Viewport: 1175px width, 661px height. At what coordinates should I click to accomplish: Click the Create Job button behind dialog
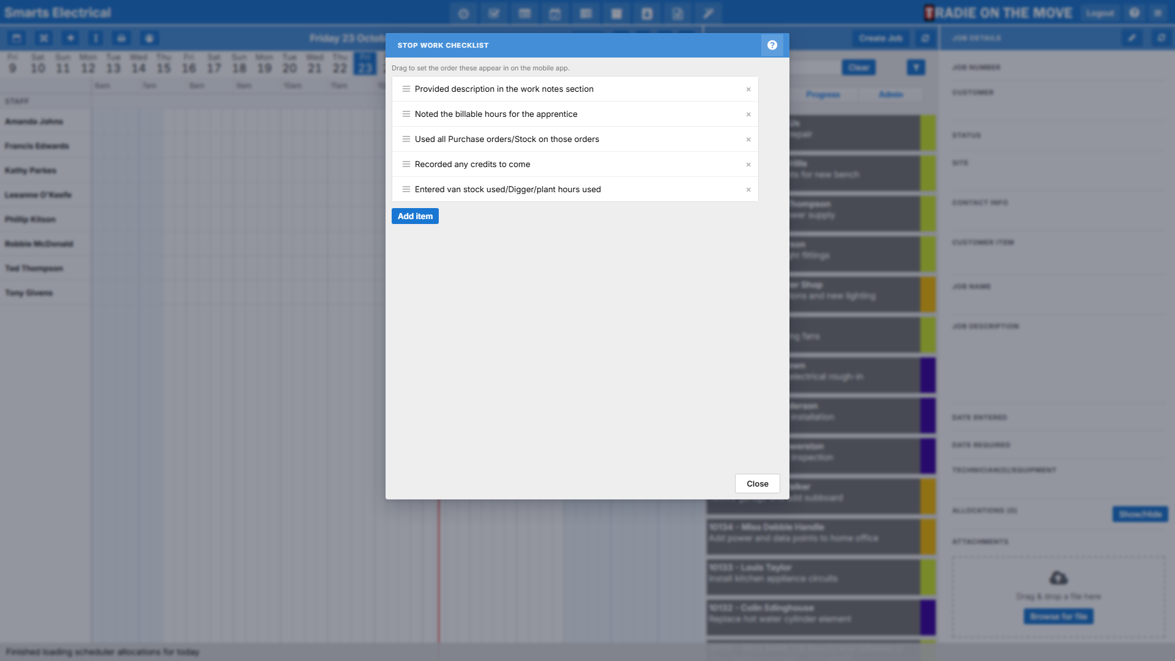[880, 38]
